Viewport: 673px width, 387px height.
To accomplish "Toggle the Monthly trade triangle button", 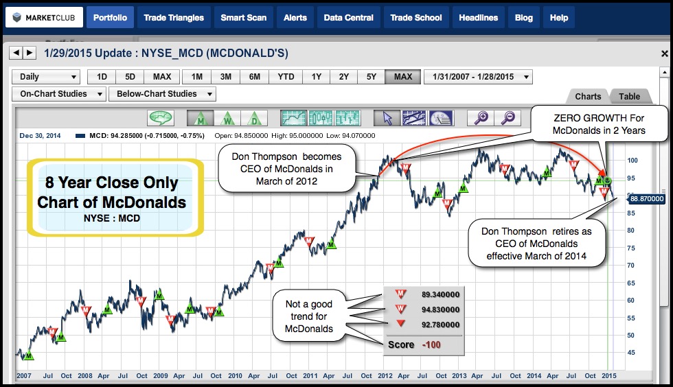I will coord(201,118).
